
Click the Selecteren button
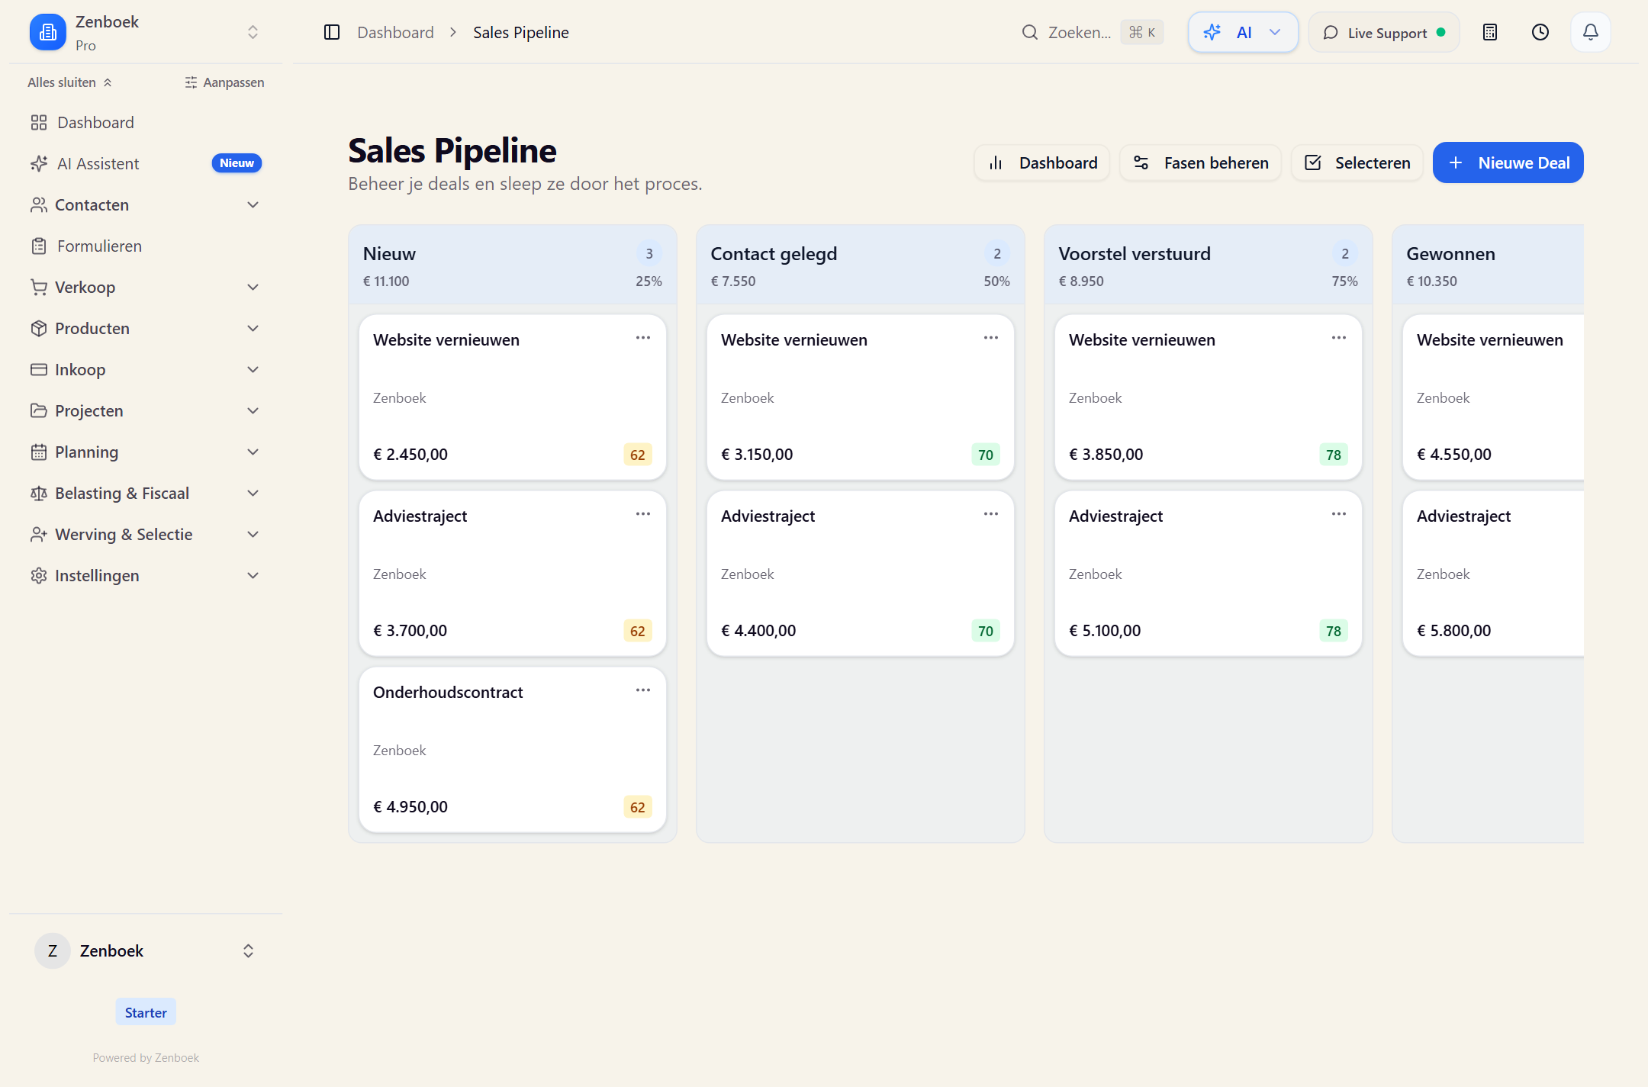[x=1357, y=162]
